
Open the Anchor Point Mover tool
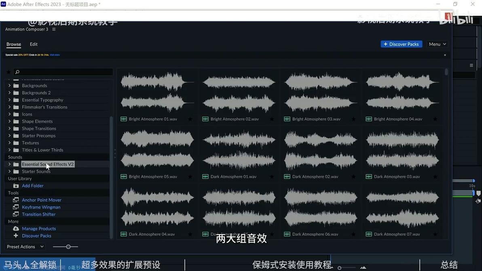point(42,200)
